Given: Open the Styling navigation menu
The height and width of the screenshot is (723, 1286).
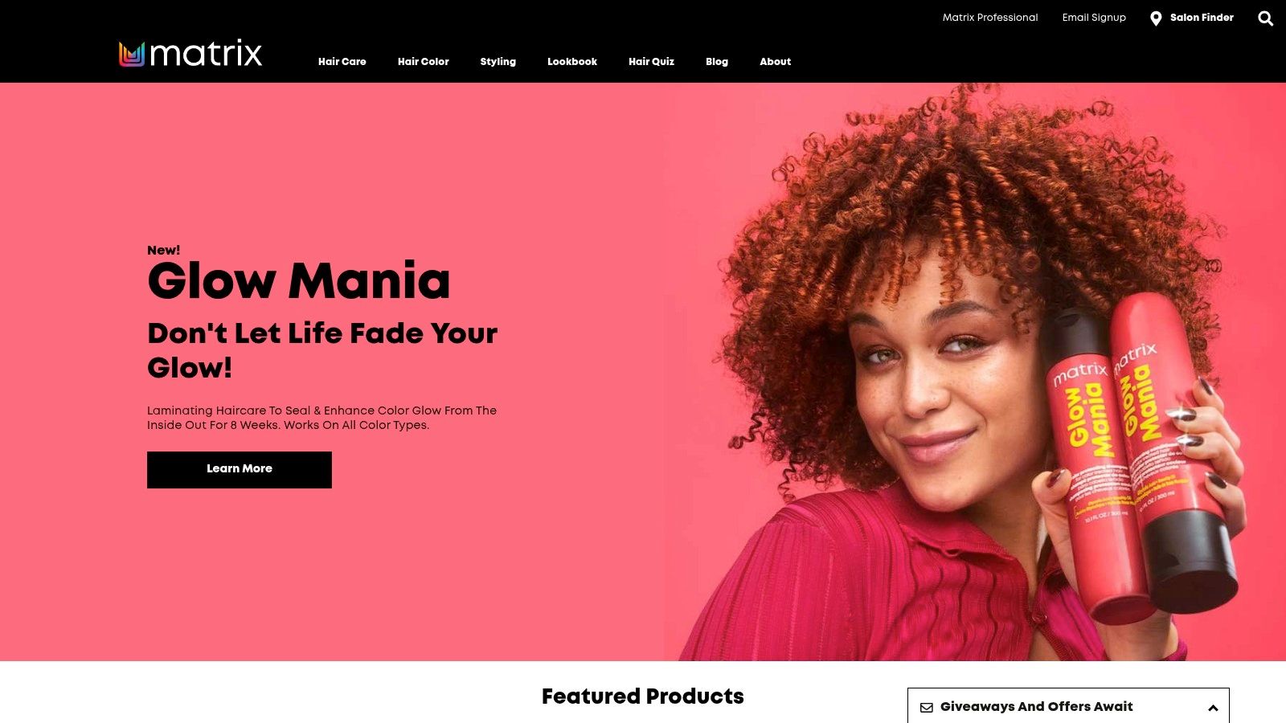Looking at the screenshot, I should [x=498, y=62].
